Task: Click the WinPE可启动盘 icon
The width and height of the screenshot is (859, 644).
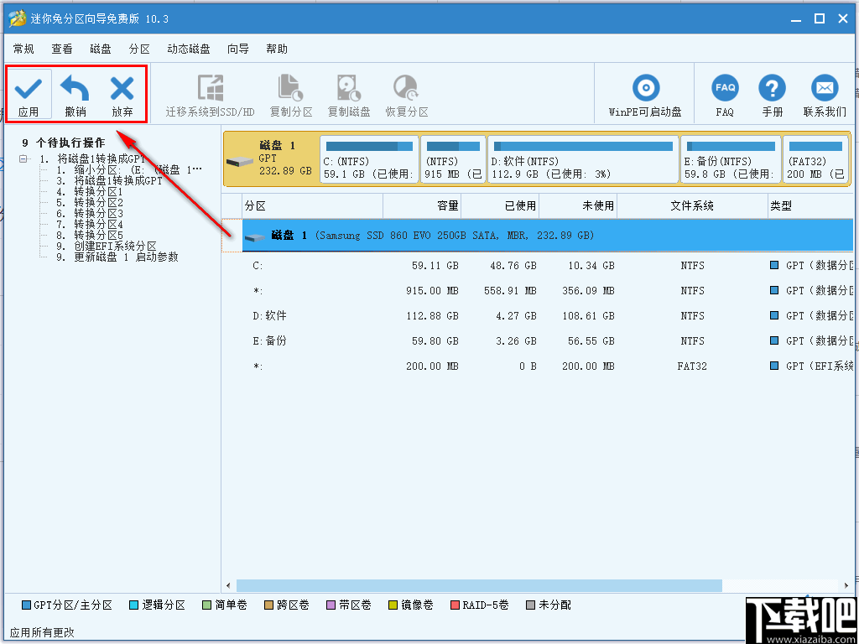Action: pos(645,92)
